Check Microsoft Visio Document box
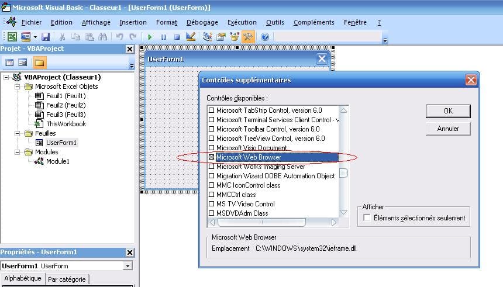The width and height of the screenshot is (503, 287). [x=211, y=148]
